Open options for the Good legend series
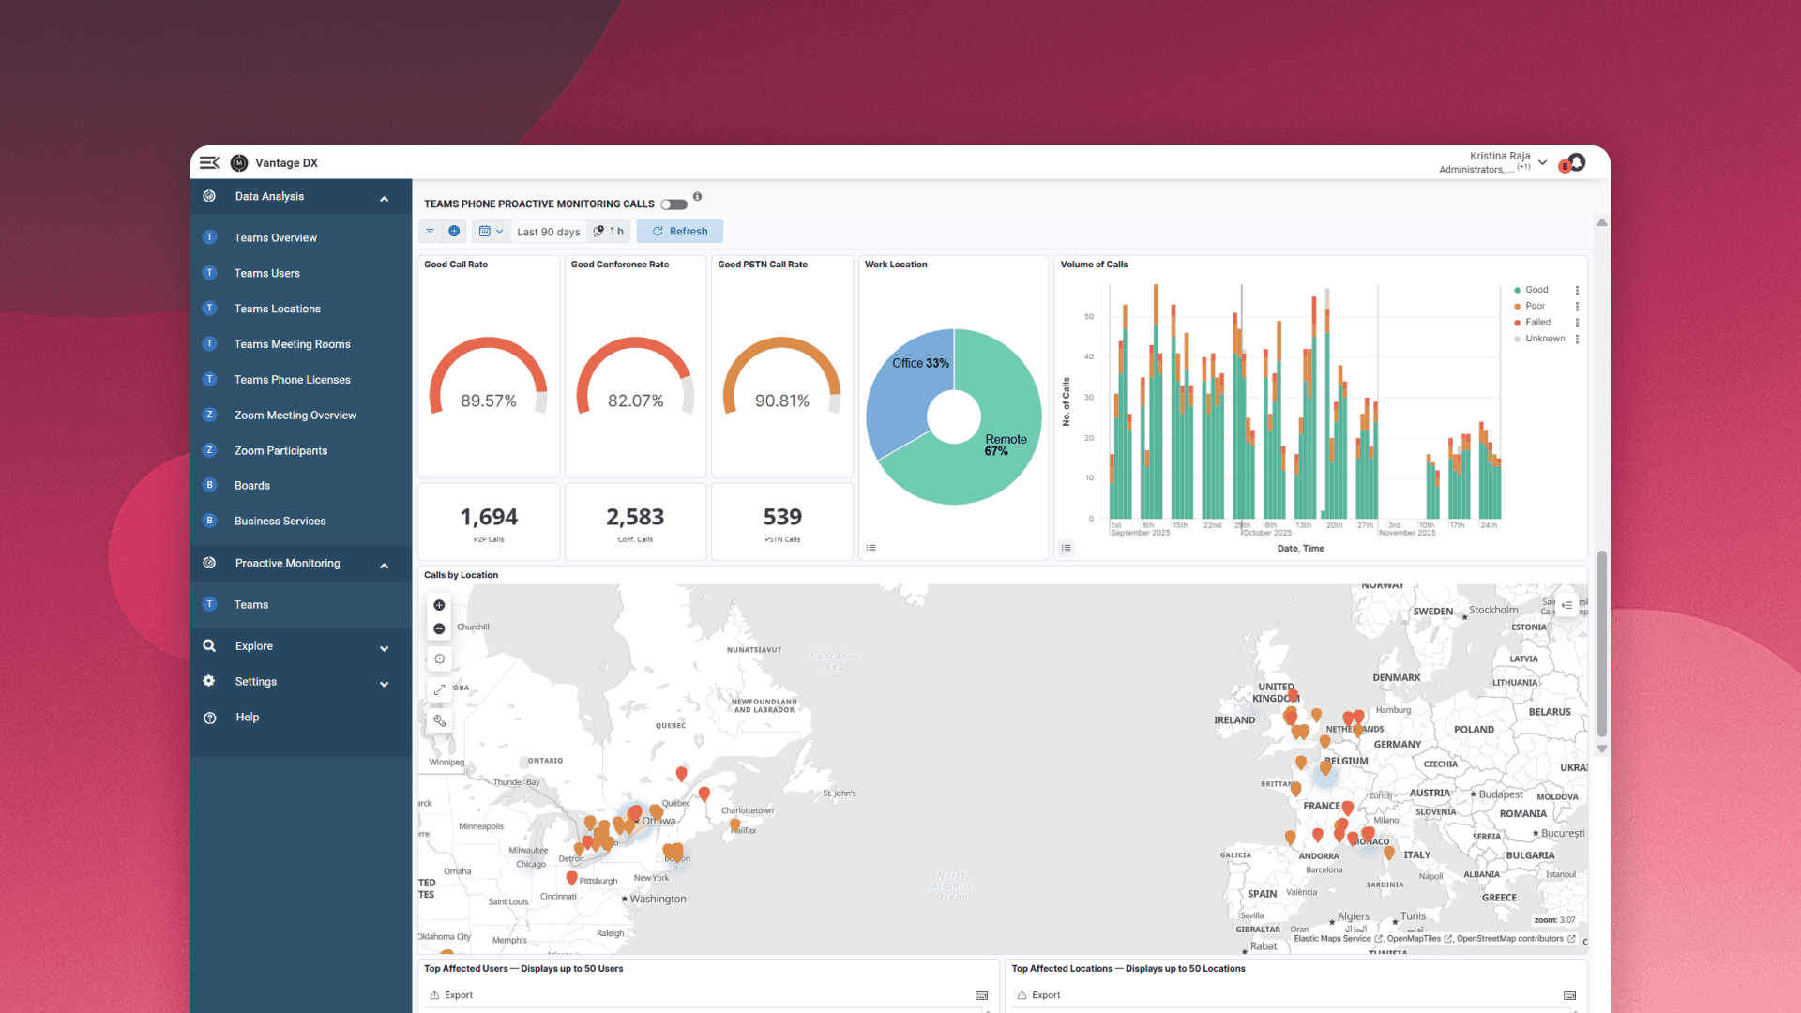The width and height of the screenshot is (1801, 1013). coord(1578,290)
